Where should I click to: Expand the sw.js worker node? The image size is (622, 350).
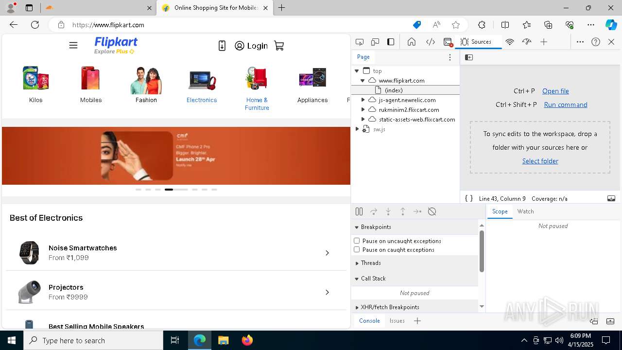(357, 129)
